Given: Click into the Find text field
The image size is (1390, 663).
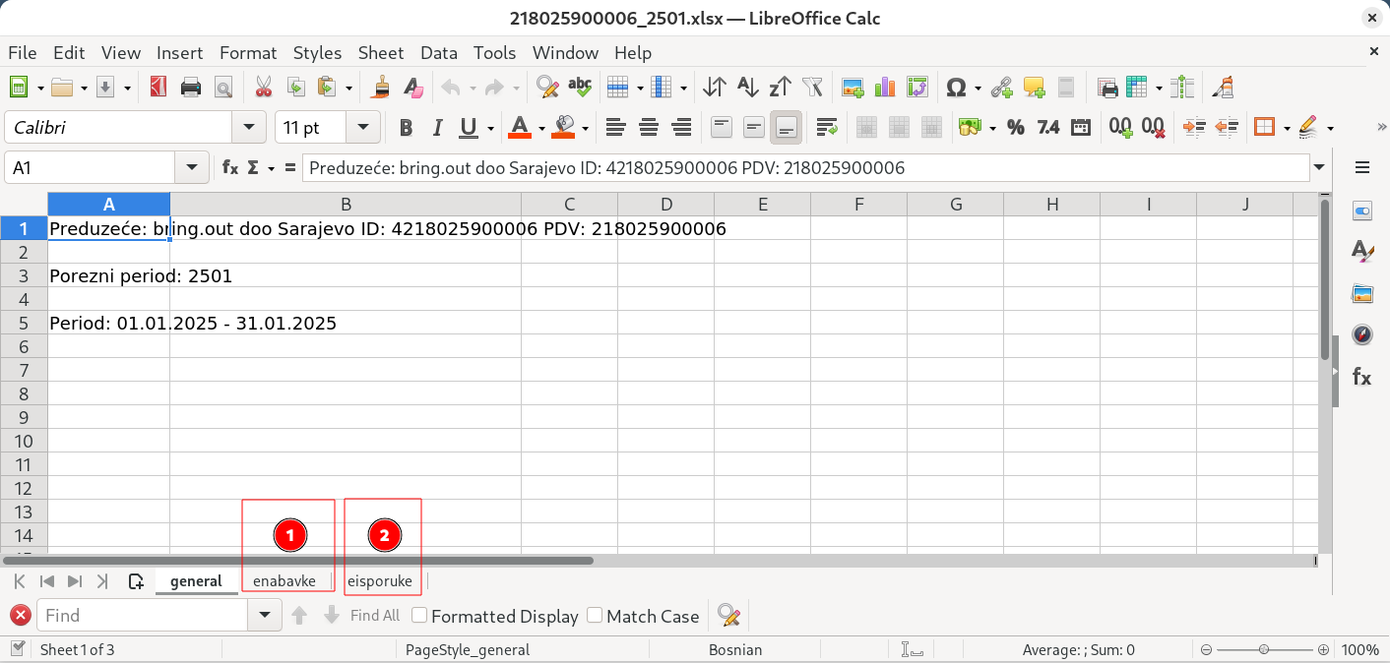Looking at the screenshot, I should tap(143, 616).
